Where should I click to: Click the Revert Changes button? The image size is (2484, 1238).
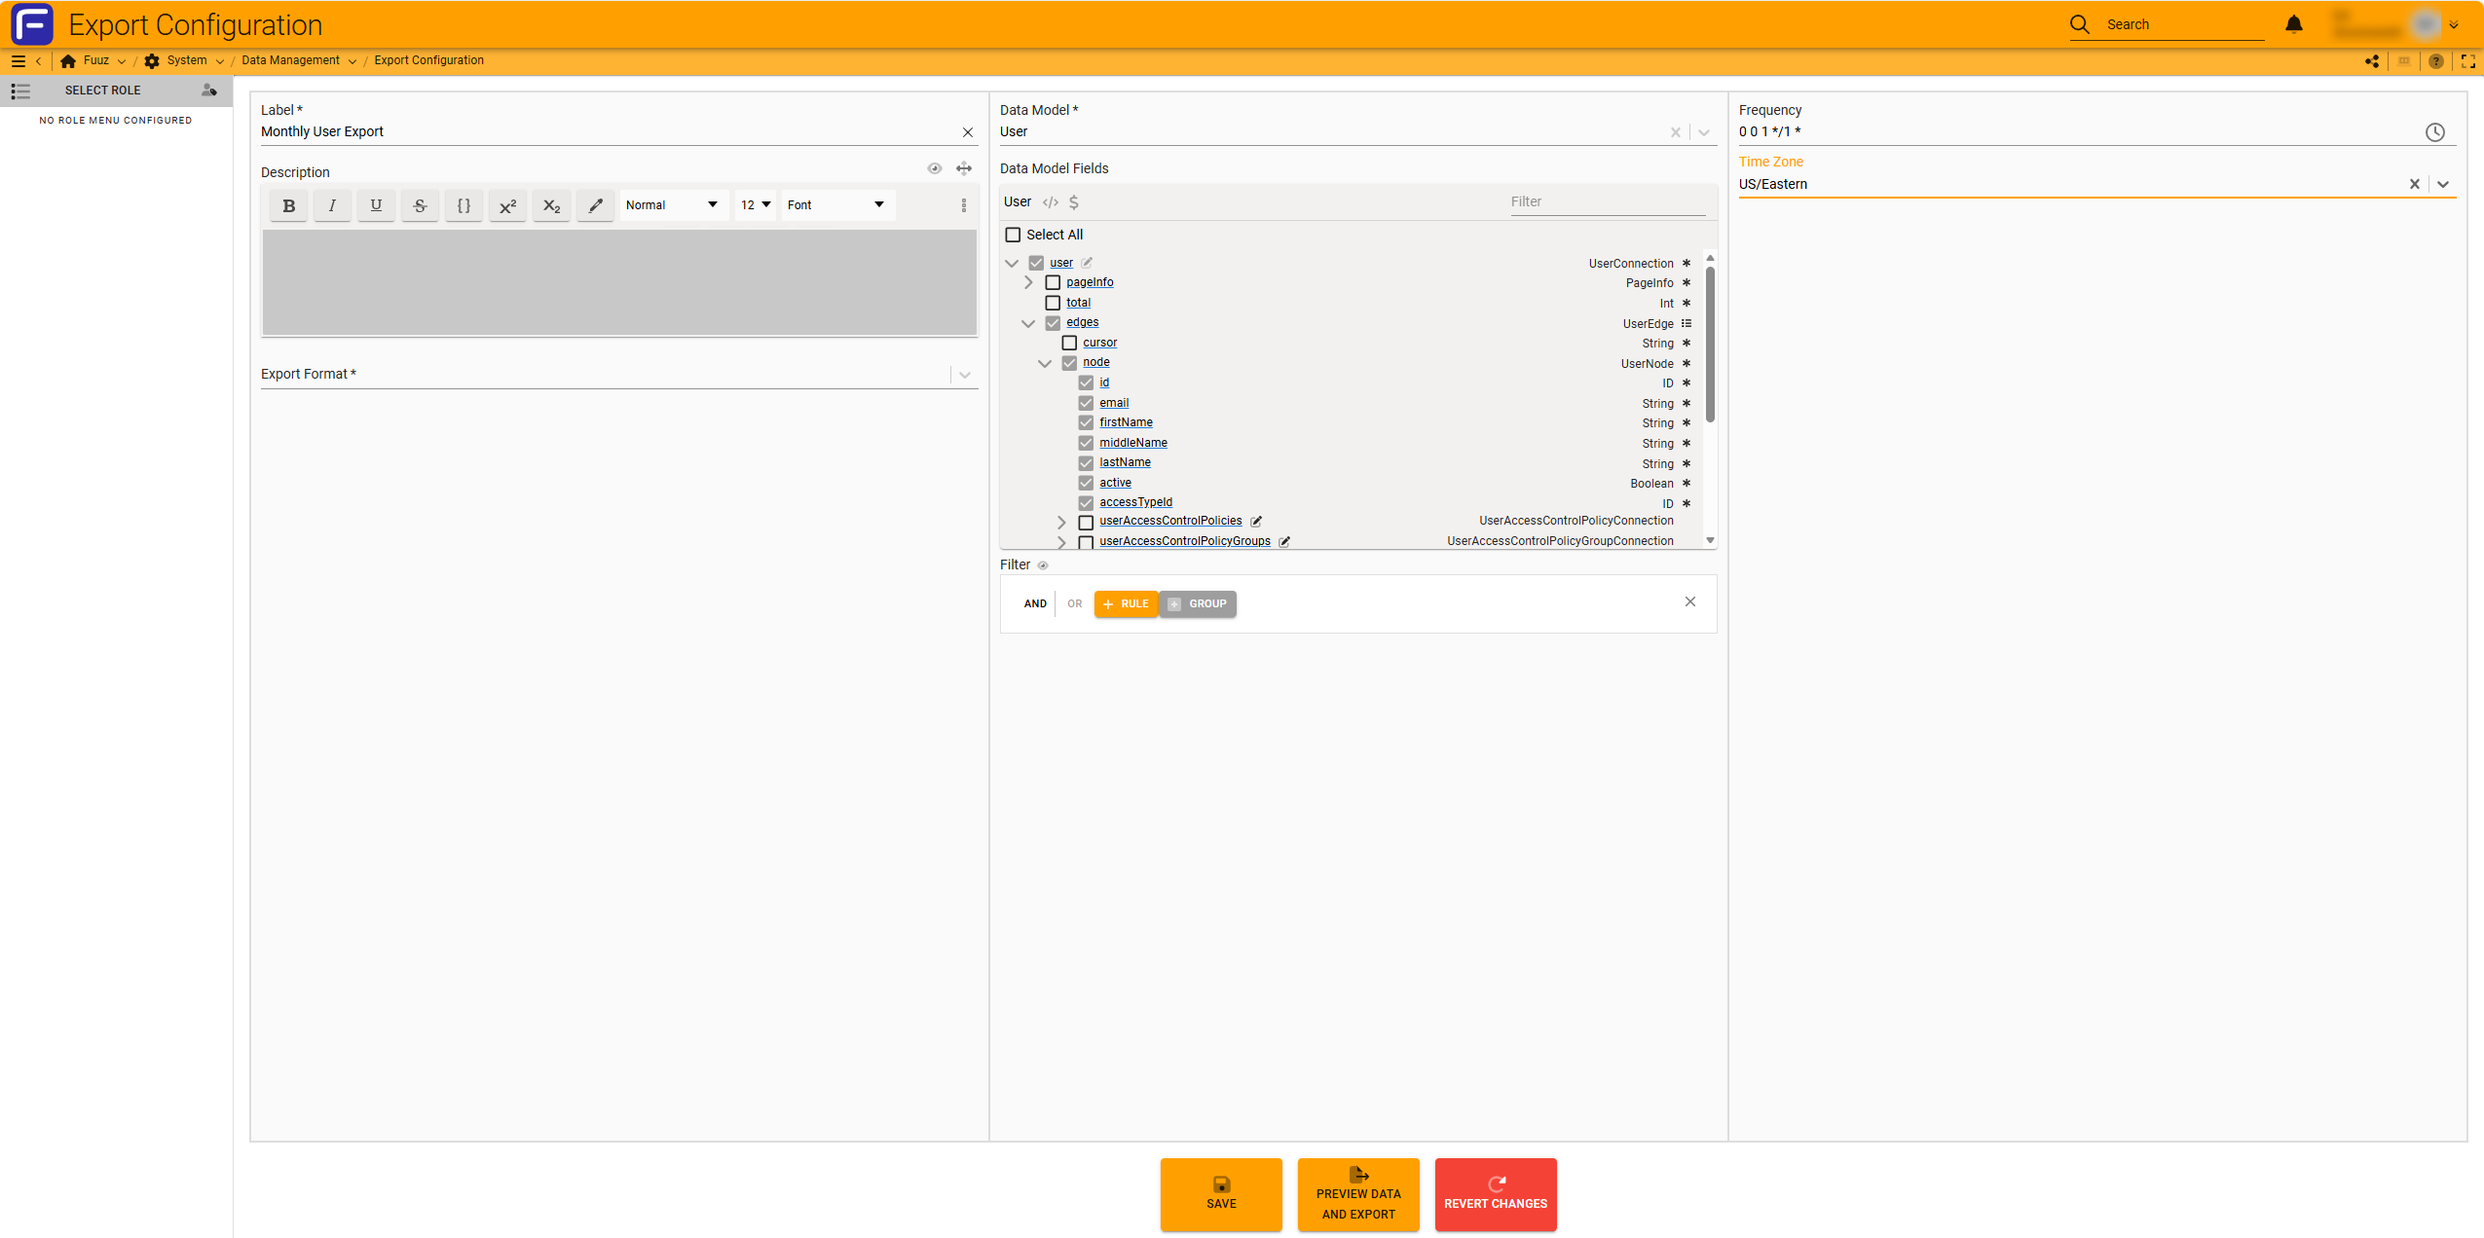click(1495, 1193)
